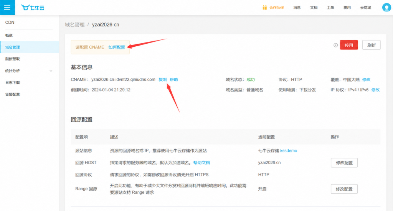393x211 pixels.
Task: Click the yzai2026.cn value for 回源 HOST
Action: [x=269, y=162]
